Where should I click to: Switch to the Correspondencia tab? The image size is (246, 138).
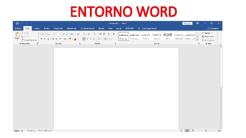tap(87, 28)
